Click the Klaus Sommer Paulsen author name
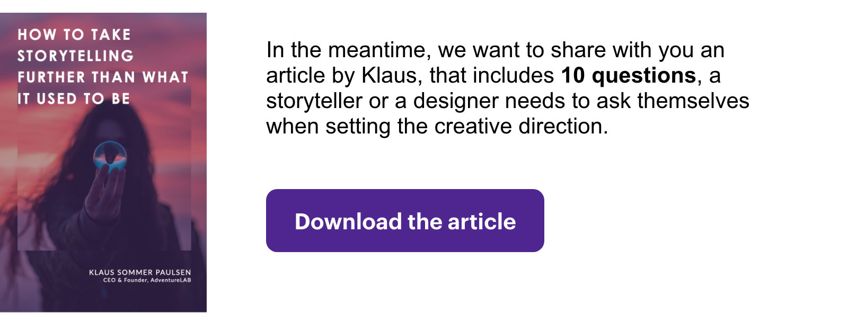Screen dimensions: 848x331 pos(140,272)
